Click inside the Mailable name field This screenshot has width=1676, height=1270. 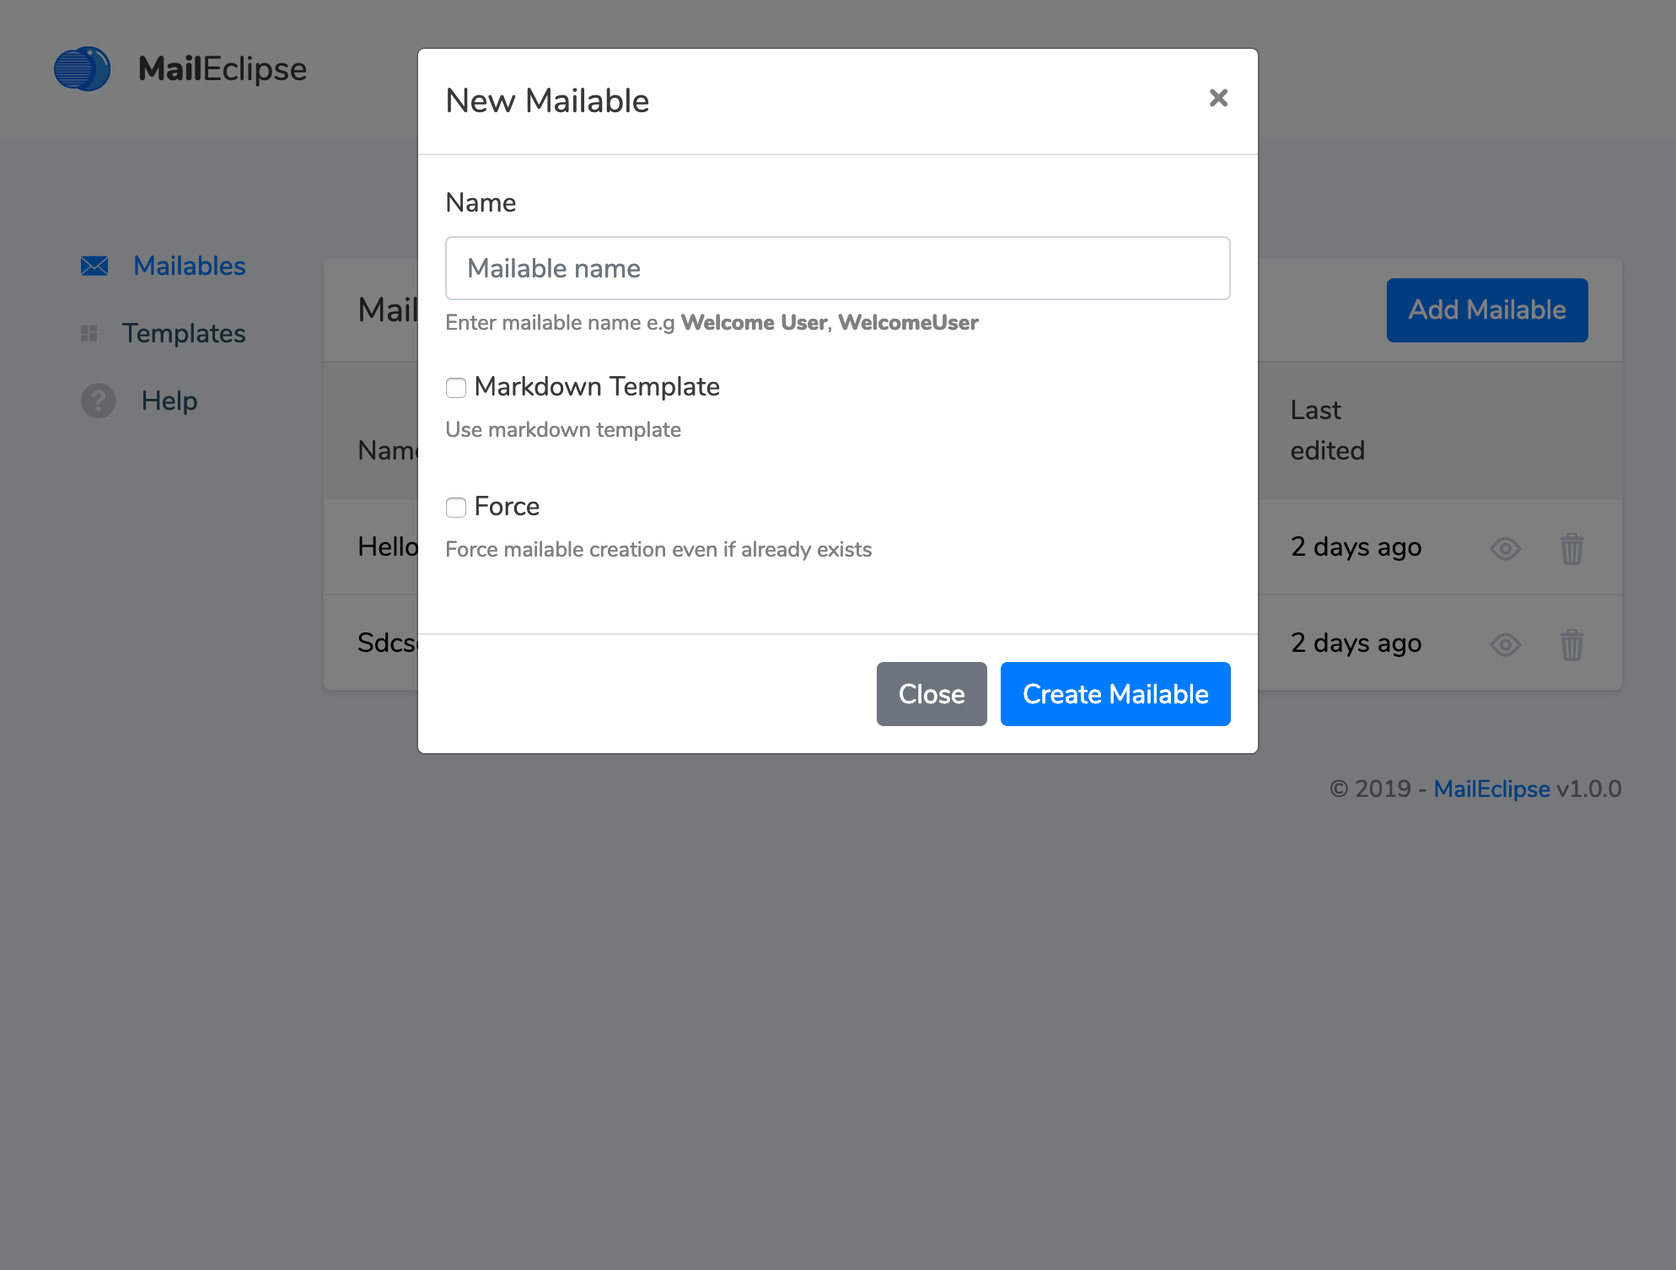pyautogui.click(x=837, y=268)
